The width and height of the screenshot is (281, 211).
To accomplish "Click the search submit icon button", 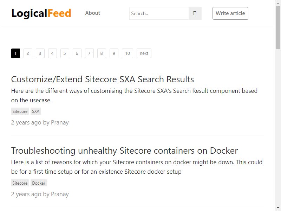I will point(195,13).
